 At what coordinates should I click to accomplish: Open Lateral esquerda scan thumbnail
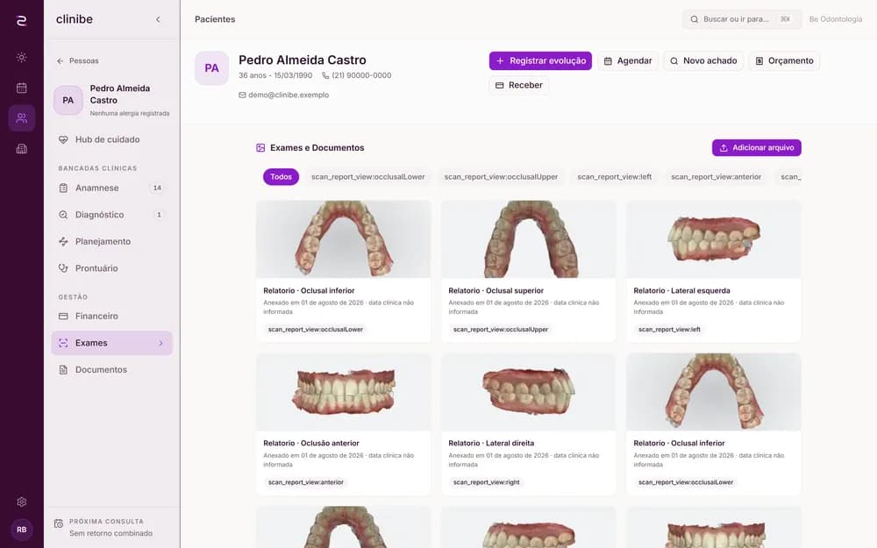click(x=714, y=239)
